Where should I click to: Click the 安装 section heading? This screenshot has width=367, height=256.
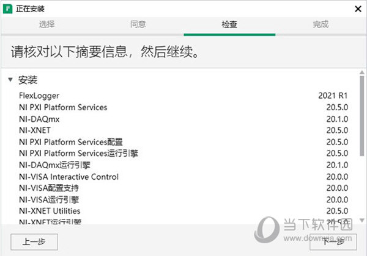point(28,80)
